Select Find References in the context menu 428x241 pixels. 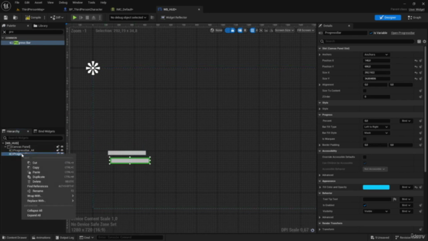(49, 186)
